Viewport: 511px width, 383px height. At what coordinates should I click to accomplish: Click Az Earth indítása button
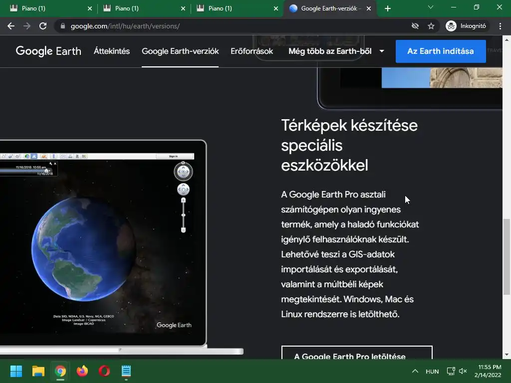point(441,51)
